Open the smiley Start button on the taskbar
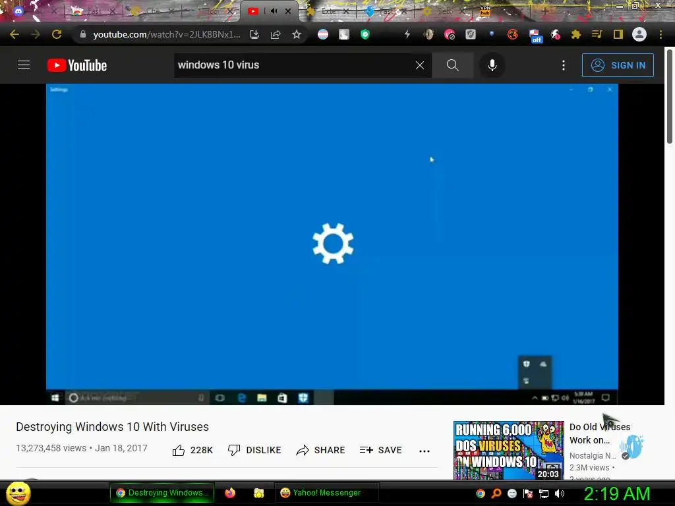Image resolution: width=675 pixels, height=506 pixels. (x=18, y=493)
